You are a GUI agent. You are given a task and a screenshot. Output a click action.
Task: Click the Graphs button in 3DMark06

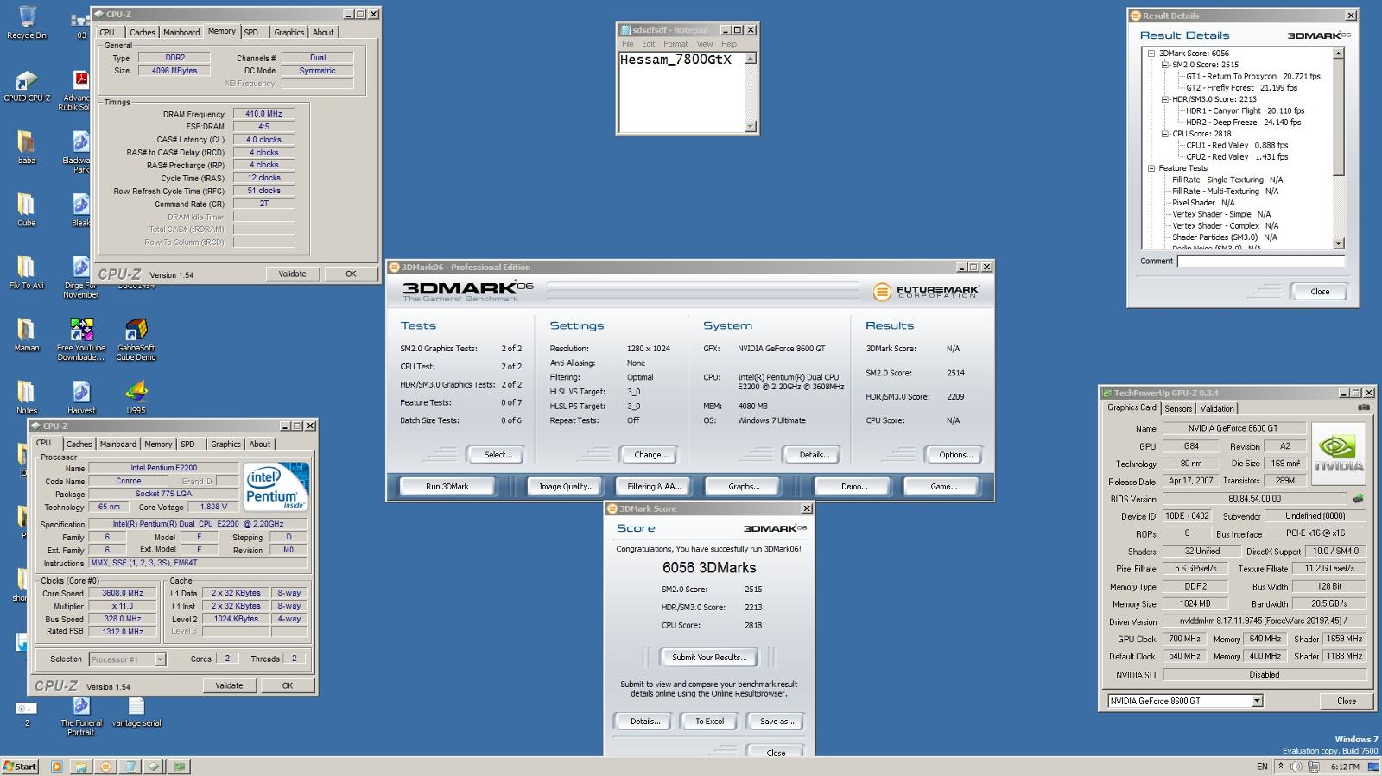[x=743, y=487]
